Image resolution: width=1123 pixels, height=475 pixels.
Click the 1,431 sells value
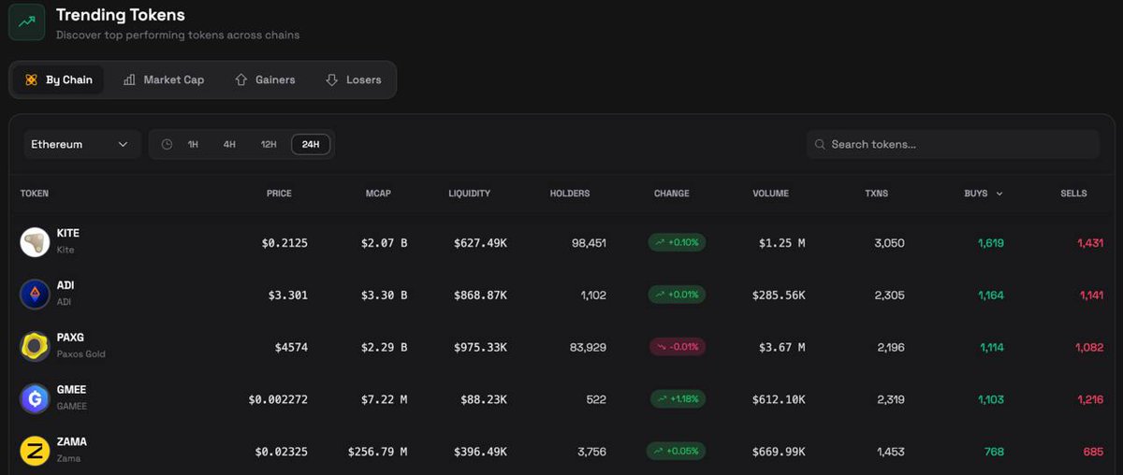tap(1090, 243)
